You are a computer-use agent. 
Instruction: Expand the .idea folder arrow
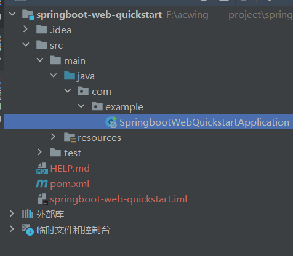coord(25,29)
